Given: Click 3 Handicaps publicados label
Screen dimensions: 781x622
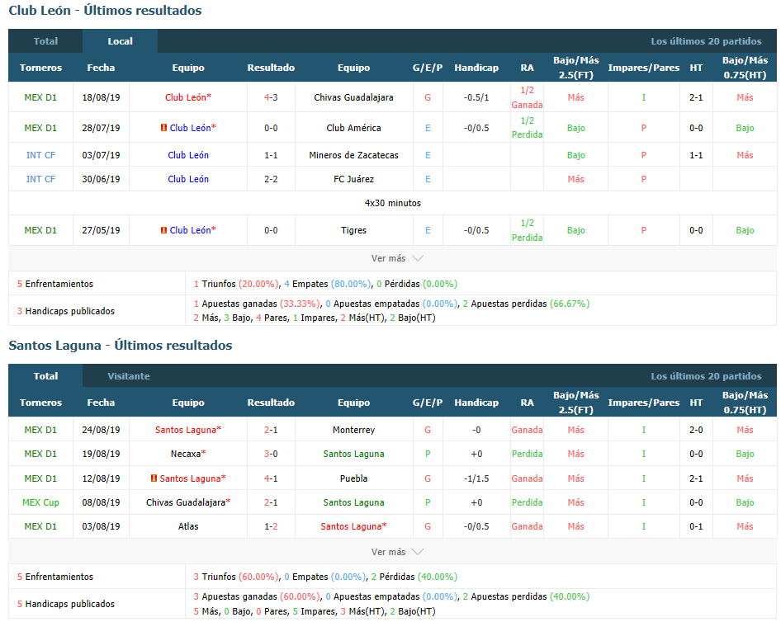Looking at the screenshot, I should (x=66, y=311).
